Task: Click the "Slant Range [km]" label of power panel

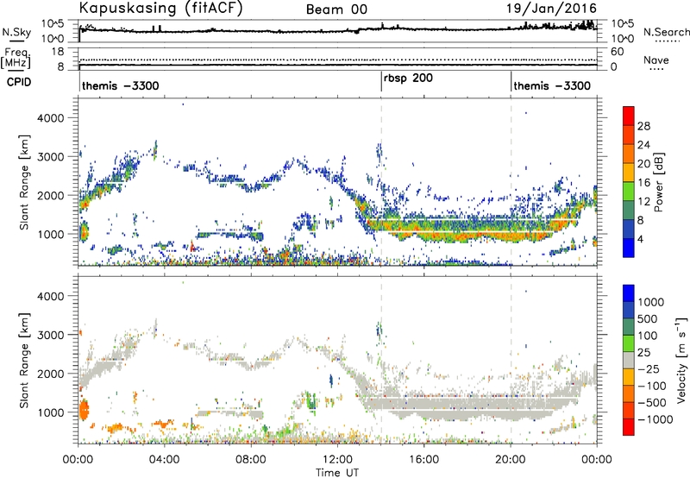Action: [x=24, y=182]
